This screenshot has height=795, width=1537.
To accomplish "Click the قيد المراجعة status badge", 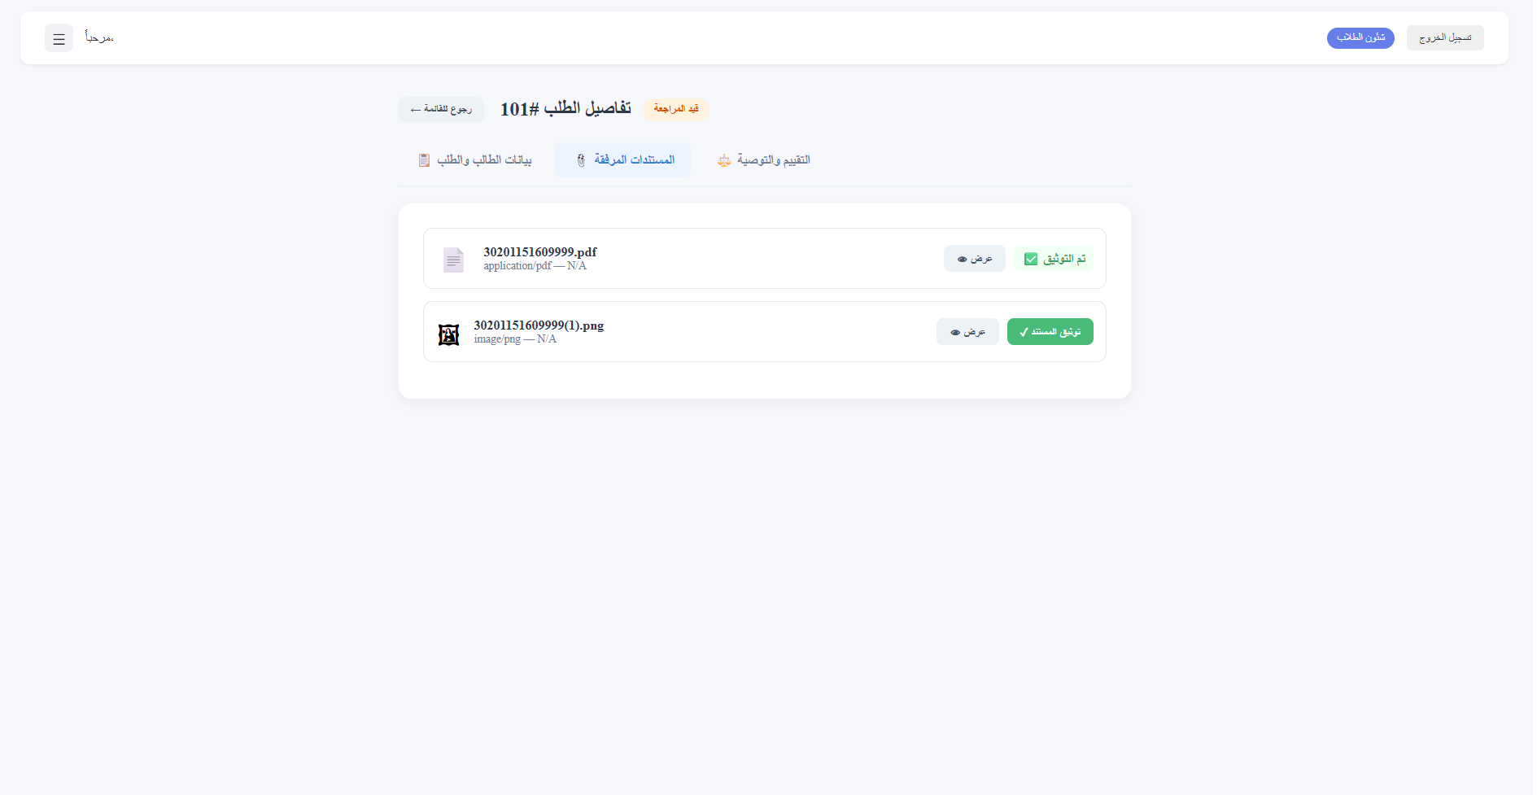I will coord(675,109).
